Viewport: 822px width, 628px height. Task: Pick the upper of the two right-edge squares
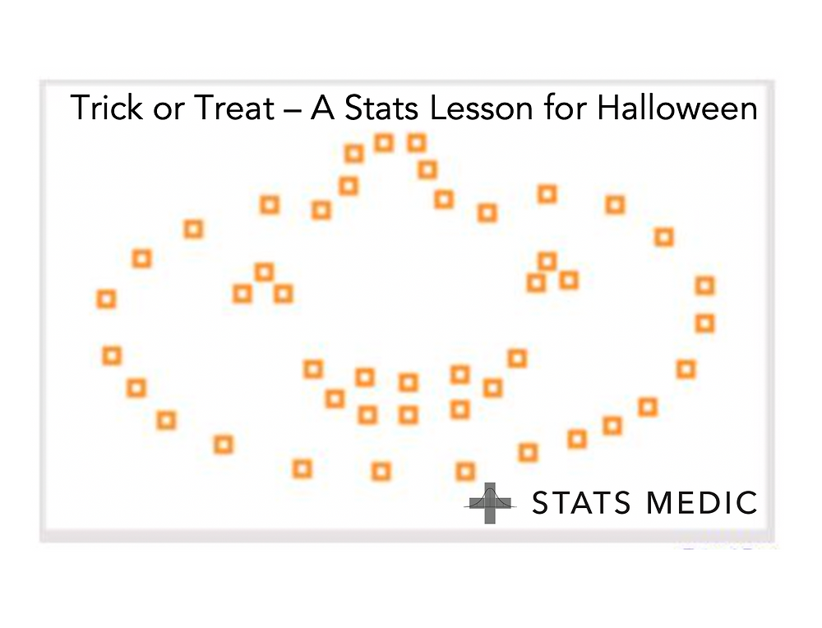tap(704, 286)
